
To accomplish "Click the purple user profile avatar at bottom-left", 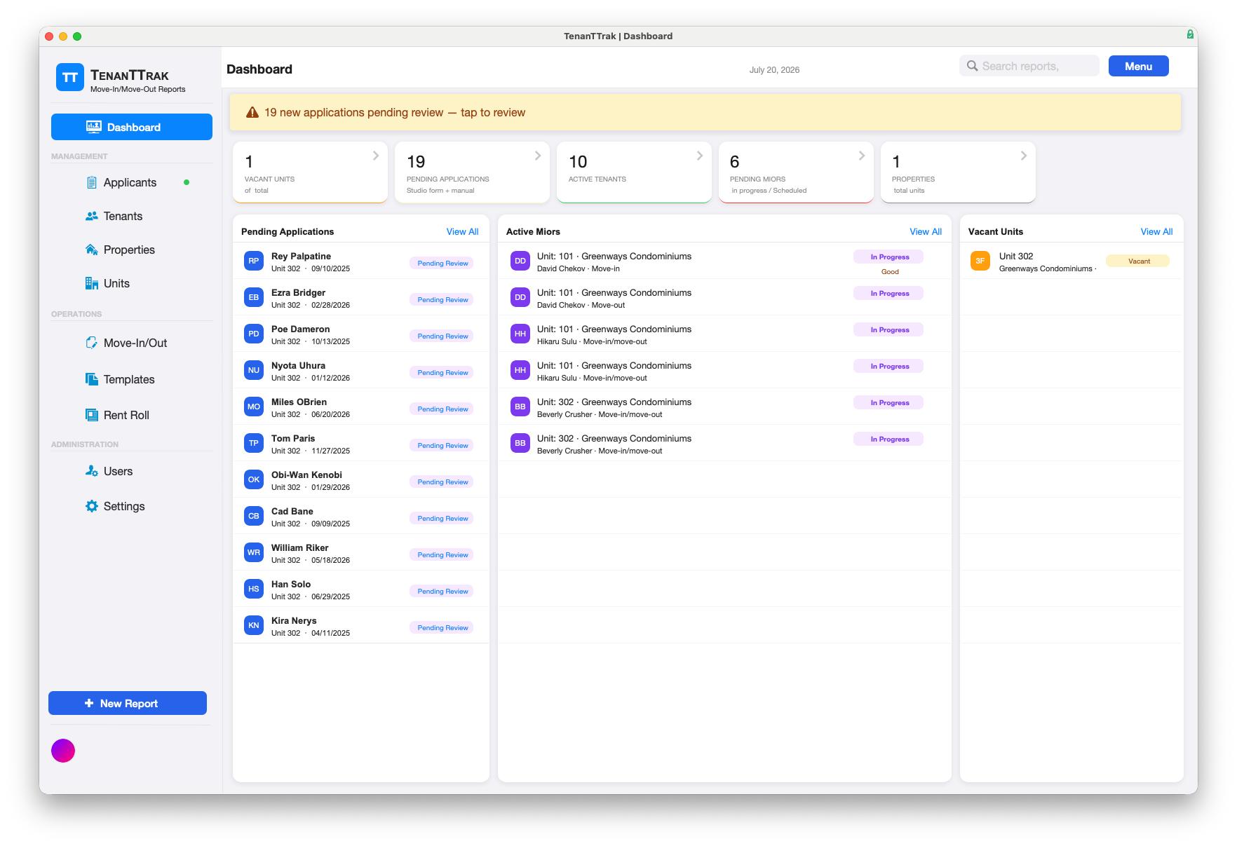I will coord(63,751).
